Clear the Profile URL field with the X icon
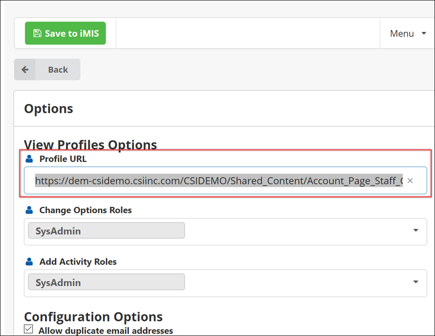This screenshot has width=435, height=336. click(410, 181)
